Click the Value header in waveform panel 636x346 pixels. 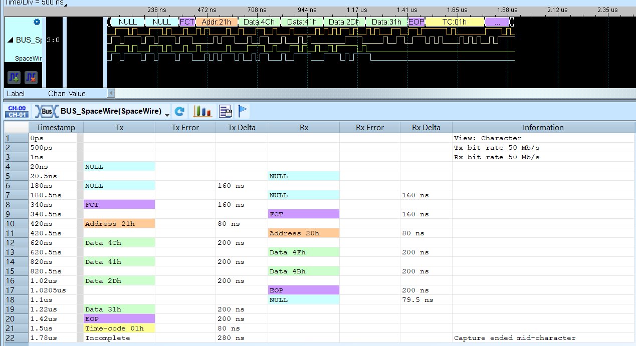coord(77,94)
